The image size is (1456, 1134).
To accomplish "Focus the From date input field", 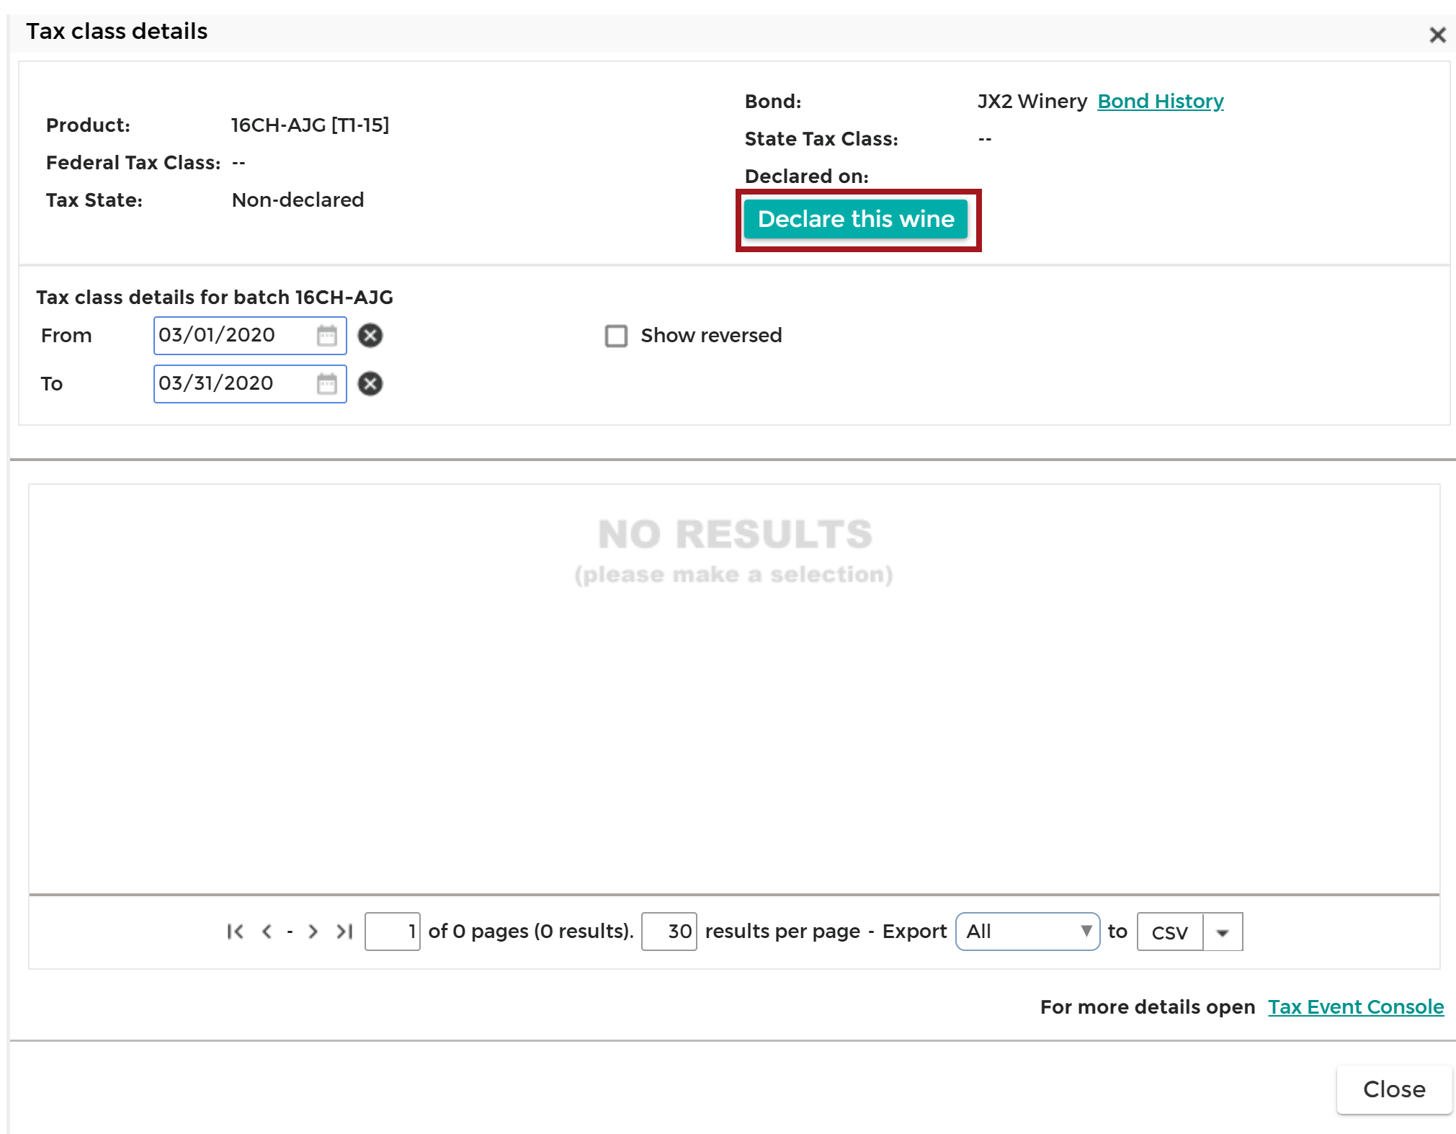I will pyautogui.click(x=235, y=336).
